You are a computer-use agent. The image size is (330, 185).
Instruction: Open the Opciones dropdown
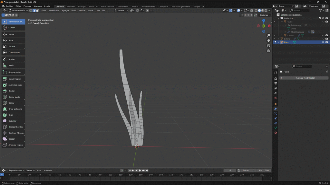click(x=265, y=15)
